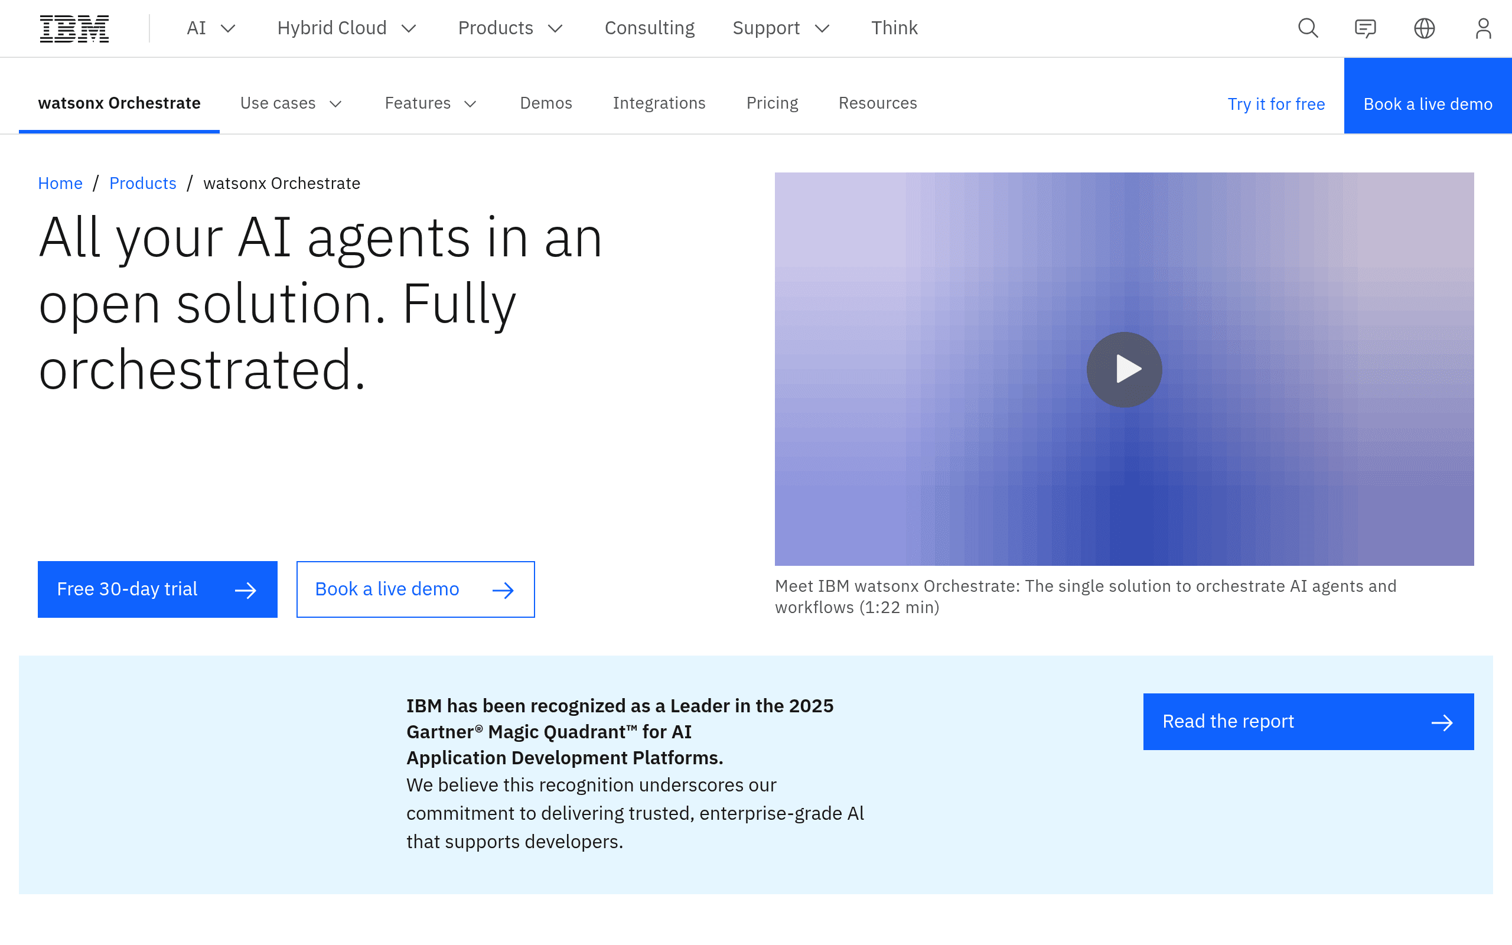1512x945 pixels.
Task: Open the search magnifier icon
Action: [x=1308, y=28]
